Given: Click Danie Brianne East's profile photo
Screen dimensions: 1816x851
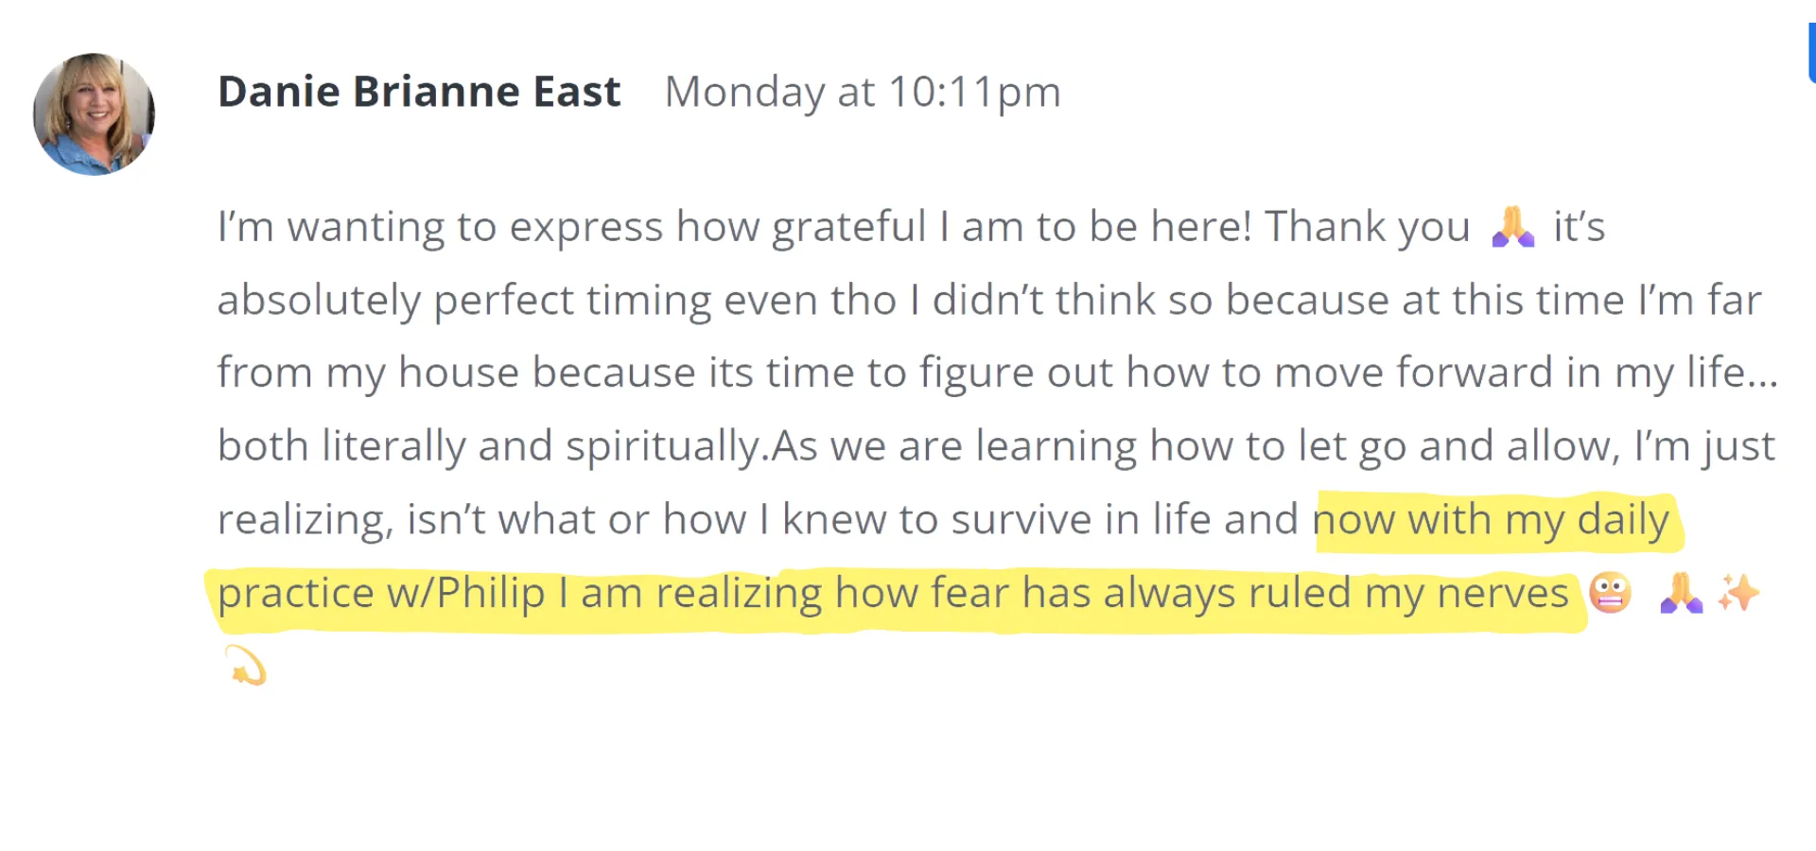Looking at the screenshot, I should click(x=94, y=113).
